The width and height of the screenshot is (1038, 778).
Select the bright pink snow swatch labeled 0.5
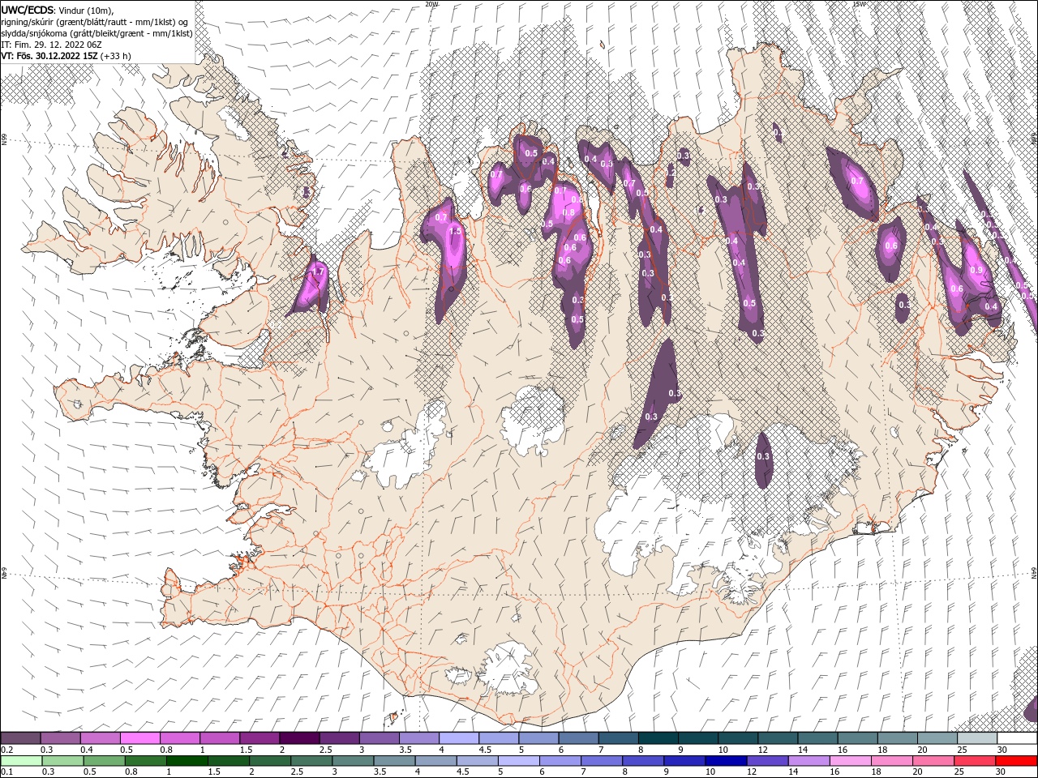click(x=139, y=738)
